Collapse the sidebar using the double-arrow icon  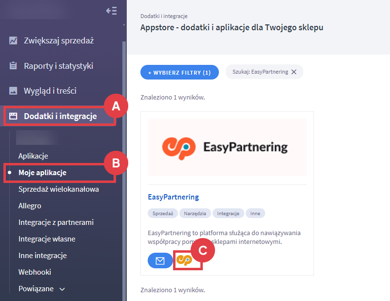112,10
